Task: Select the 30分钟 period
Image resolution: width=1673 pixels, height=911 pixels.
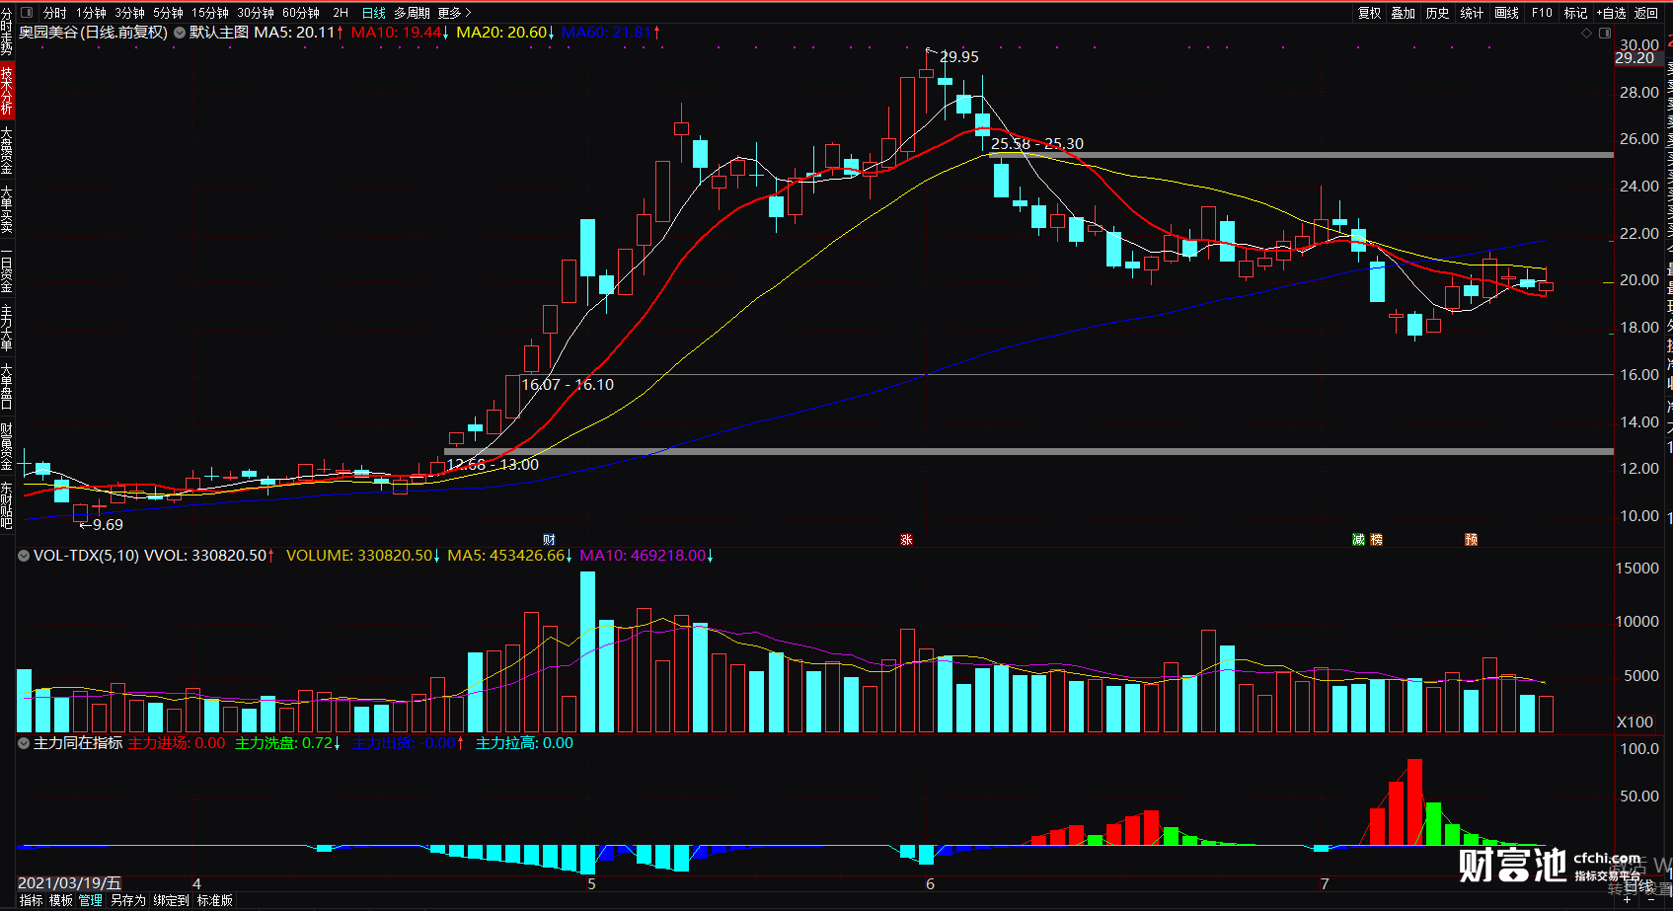Action: point(256,13)
